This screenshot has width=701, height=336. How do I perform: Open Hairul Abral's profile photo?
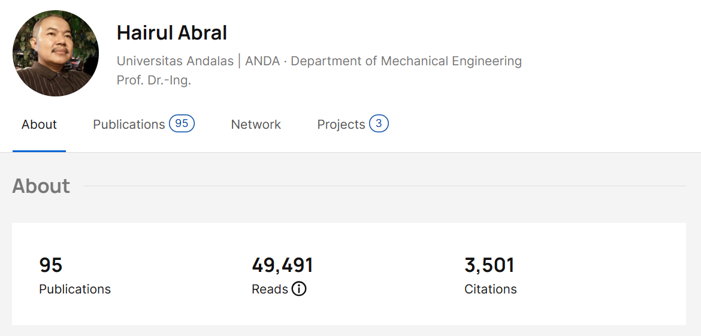56,53
